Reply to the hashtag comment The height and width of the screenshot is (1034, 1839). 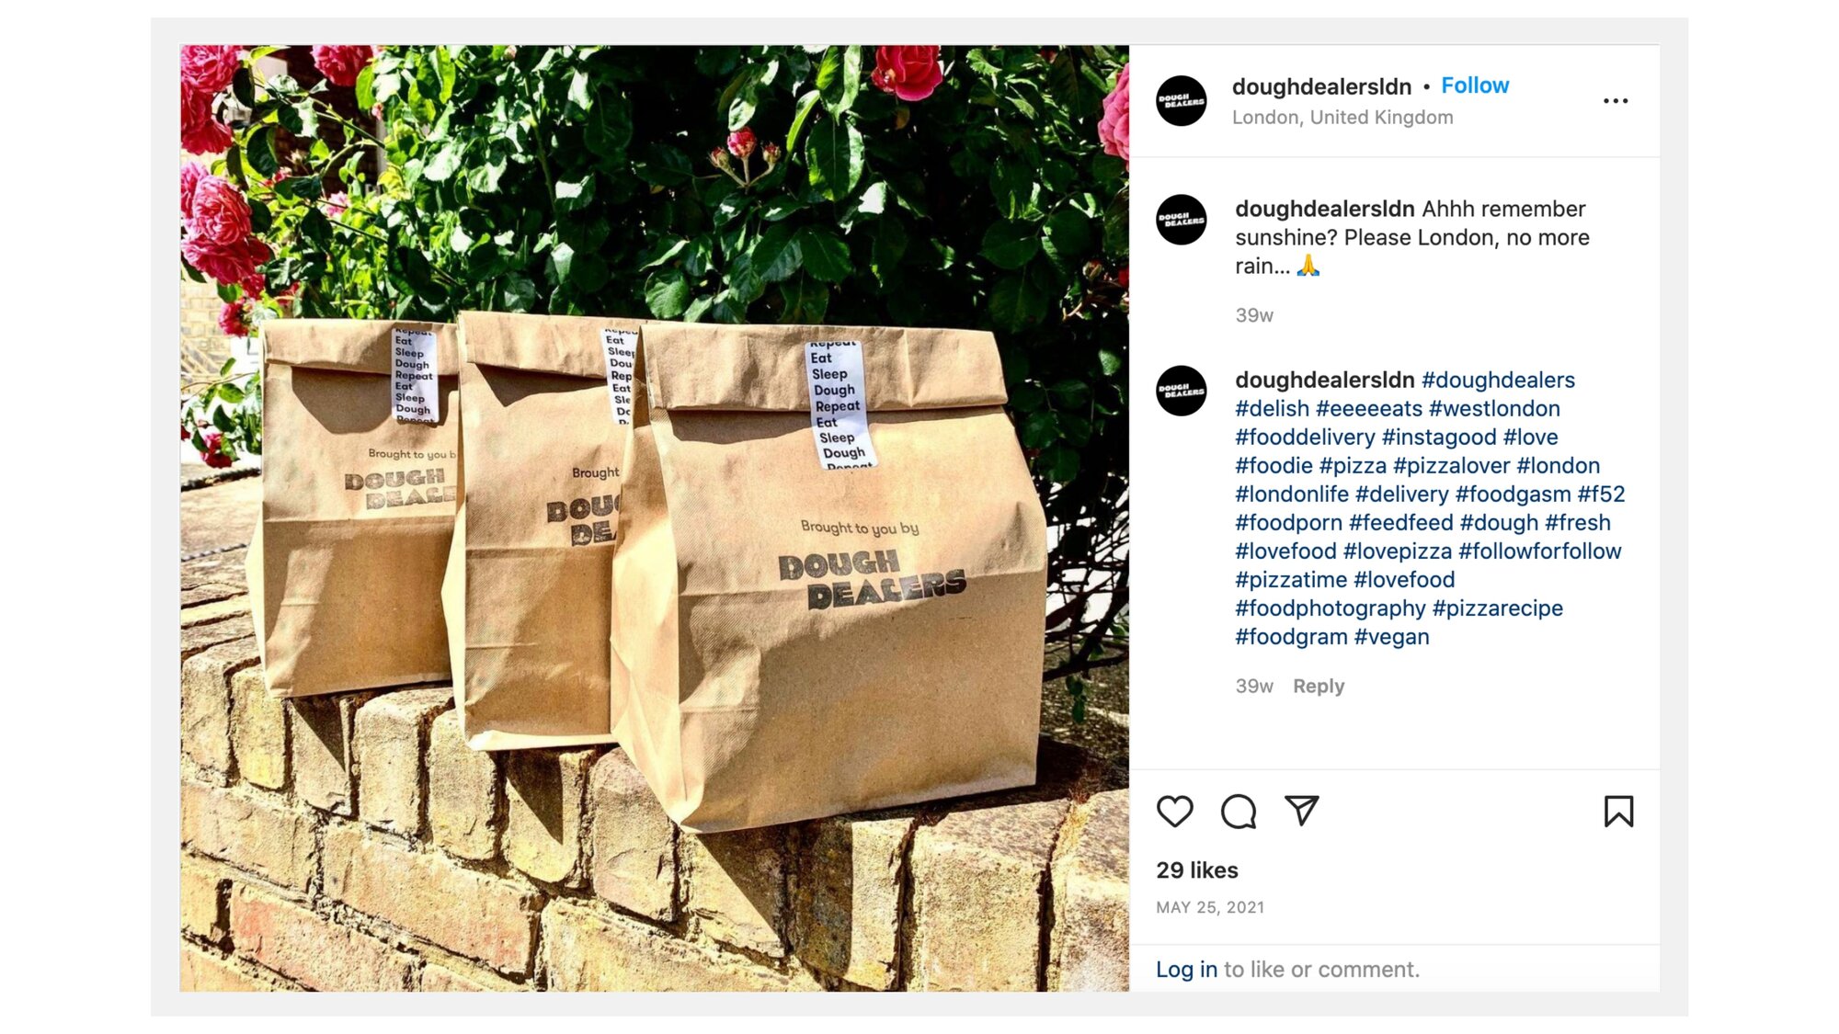coord(1319,687)
